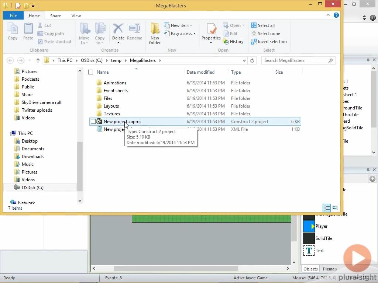Tick checkbox for New project.caproj

(x=93, y=122)
